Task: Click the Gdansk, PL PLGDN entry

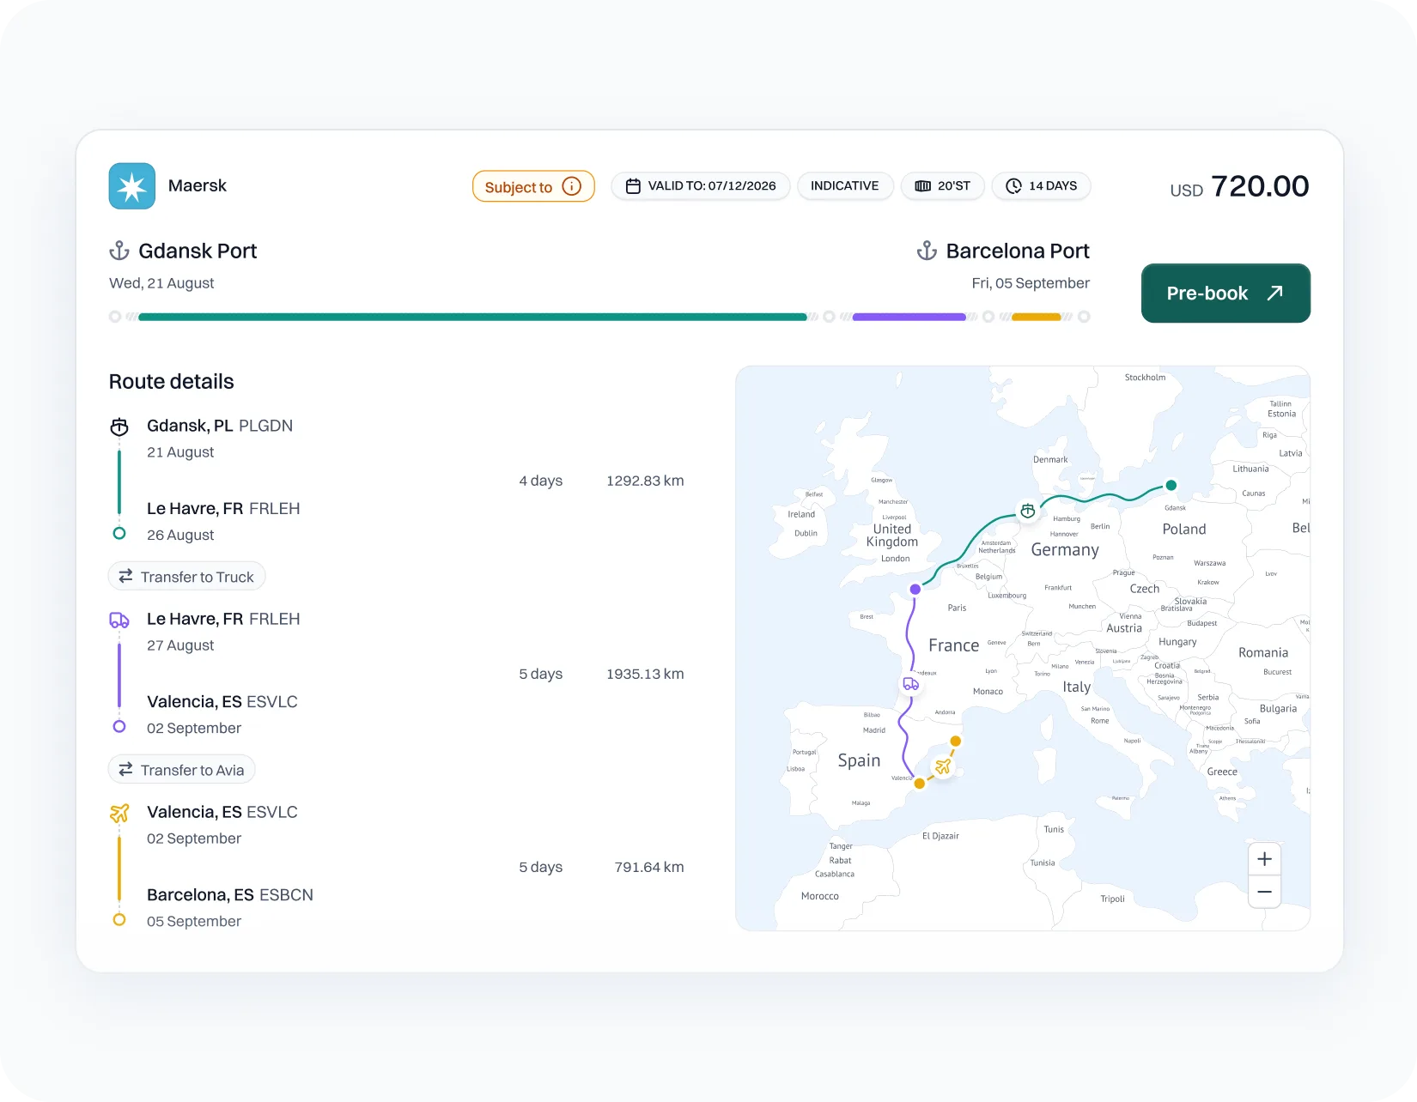Action: point(220,426)
